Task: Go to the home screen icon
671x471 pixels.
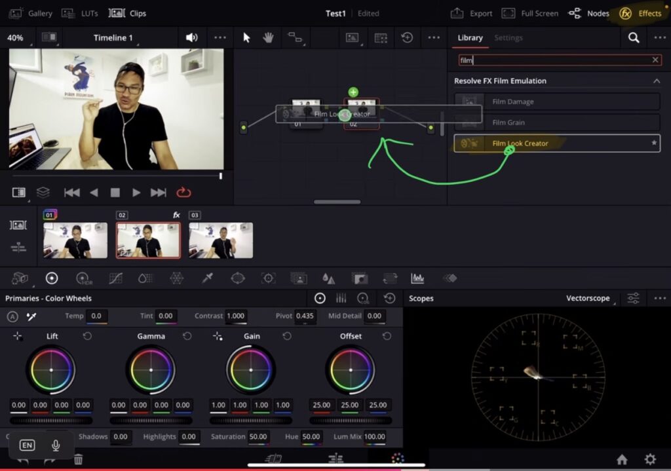Action: 622,459
